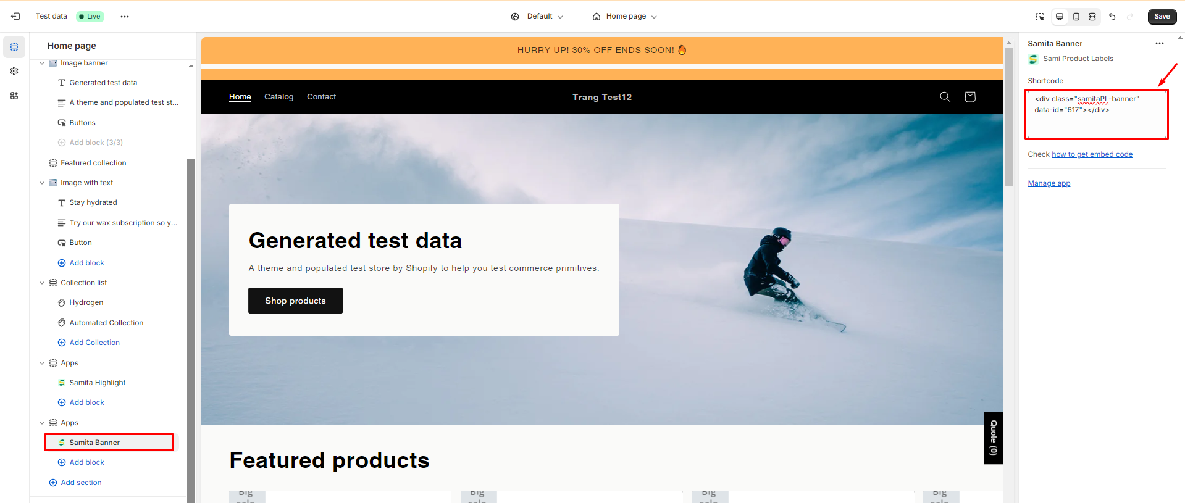Click the Catalog menu item

[278, 97]
